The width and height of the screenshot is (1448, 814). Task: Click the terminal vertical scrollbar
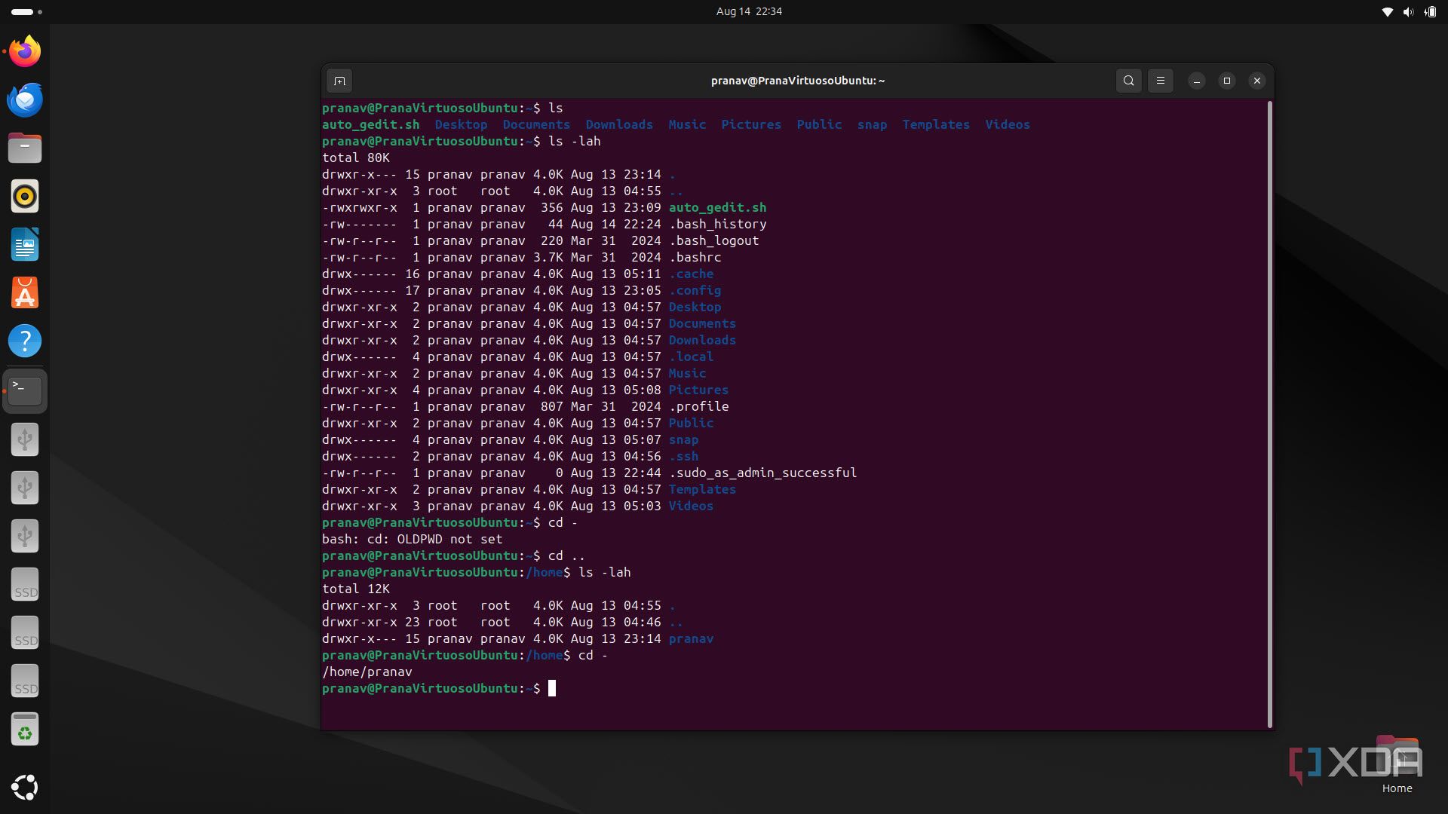click(1270, 413)
